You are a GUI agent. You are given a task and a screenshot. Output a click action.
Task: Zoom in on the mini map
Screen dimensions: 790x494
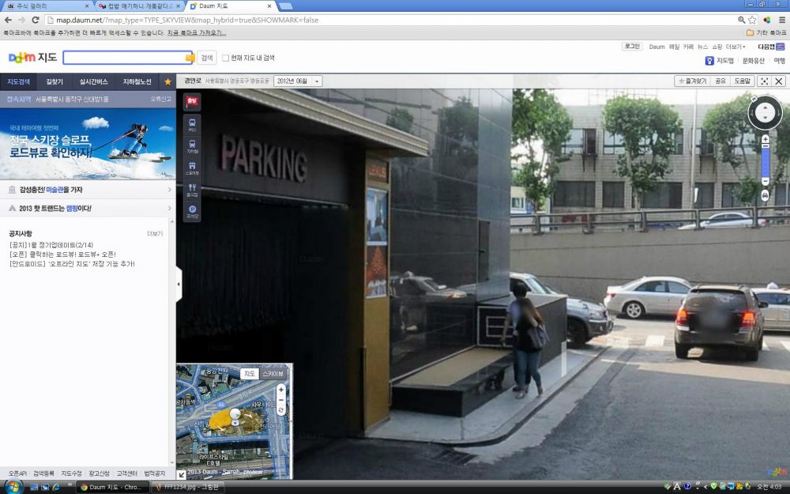(281, 390)
